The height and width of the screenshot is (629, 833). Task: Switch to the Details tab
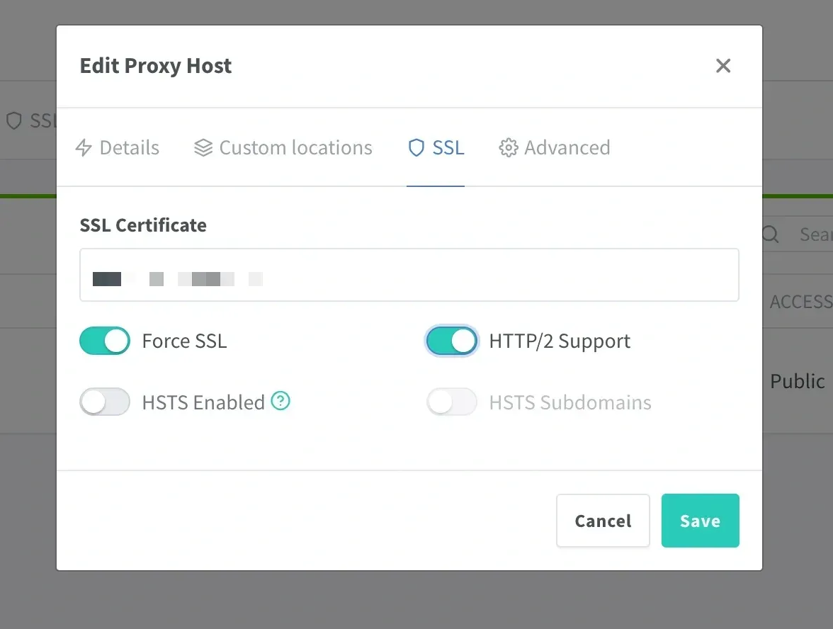coord(118,147)
